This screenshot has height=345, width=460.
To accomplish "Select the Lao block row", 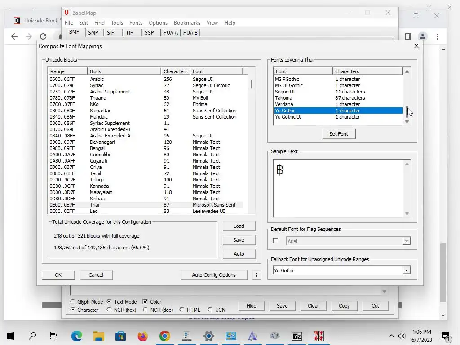I will coord(146,211).
